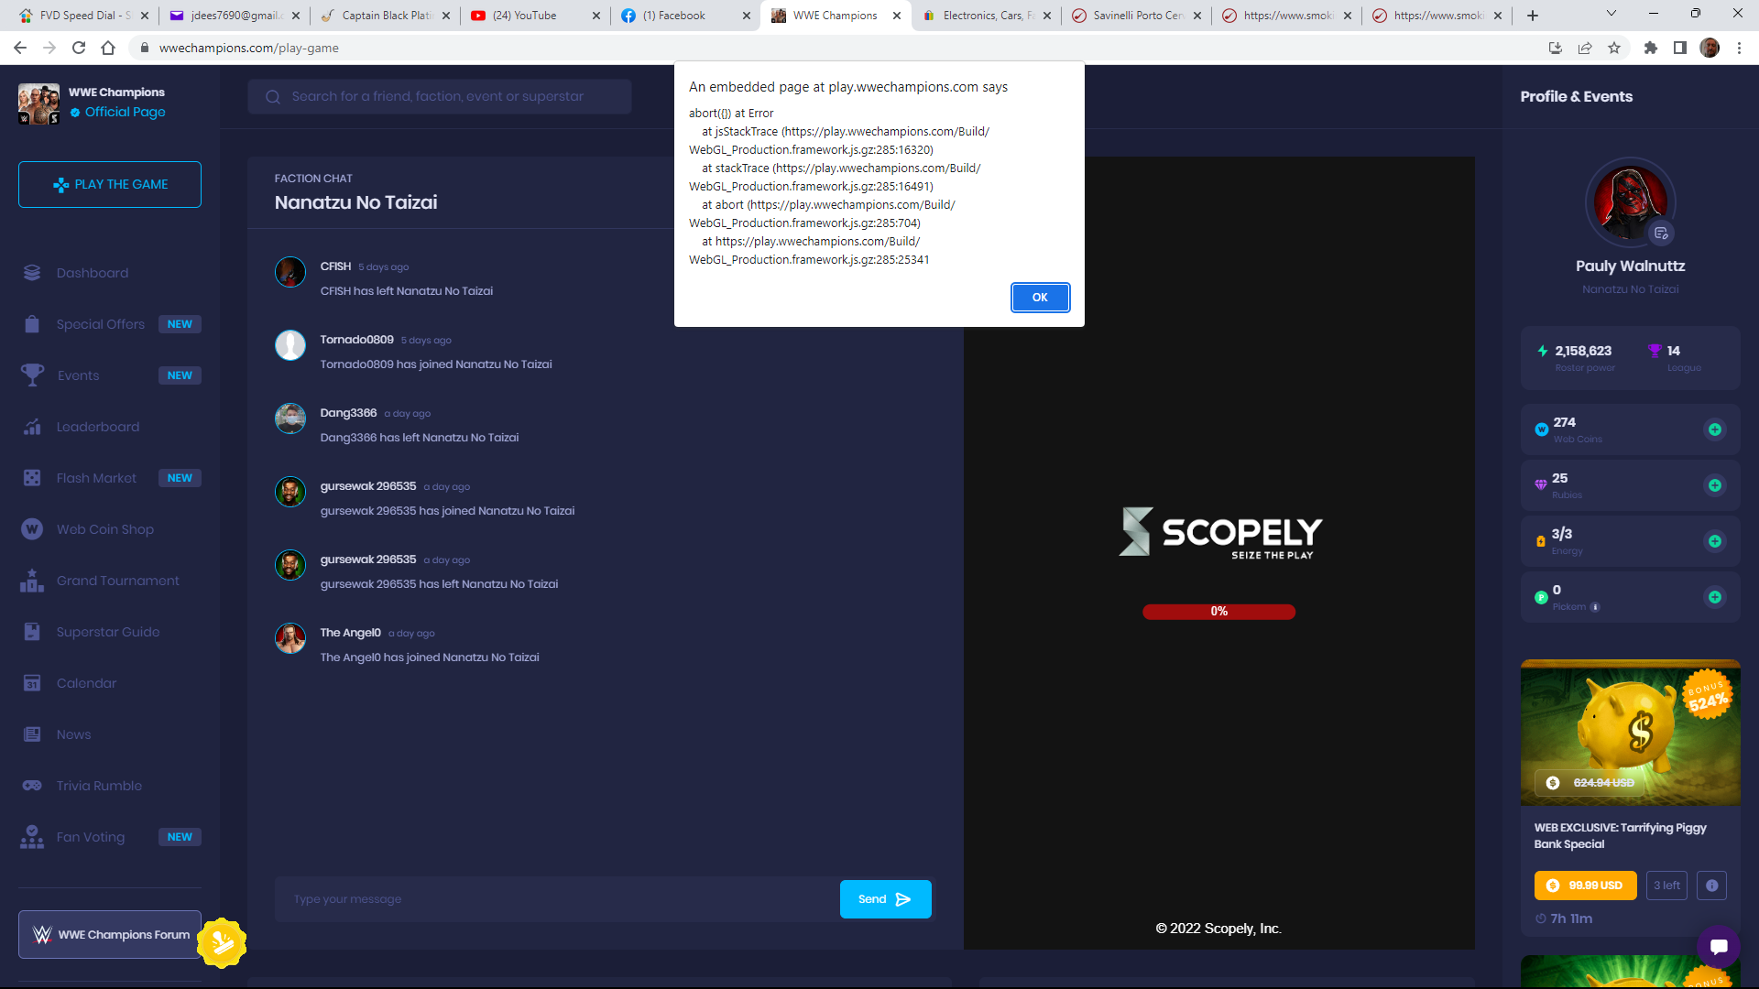Open the tab search dropdown arrow
The image size is (1759, 989).
pos(1612,14)
